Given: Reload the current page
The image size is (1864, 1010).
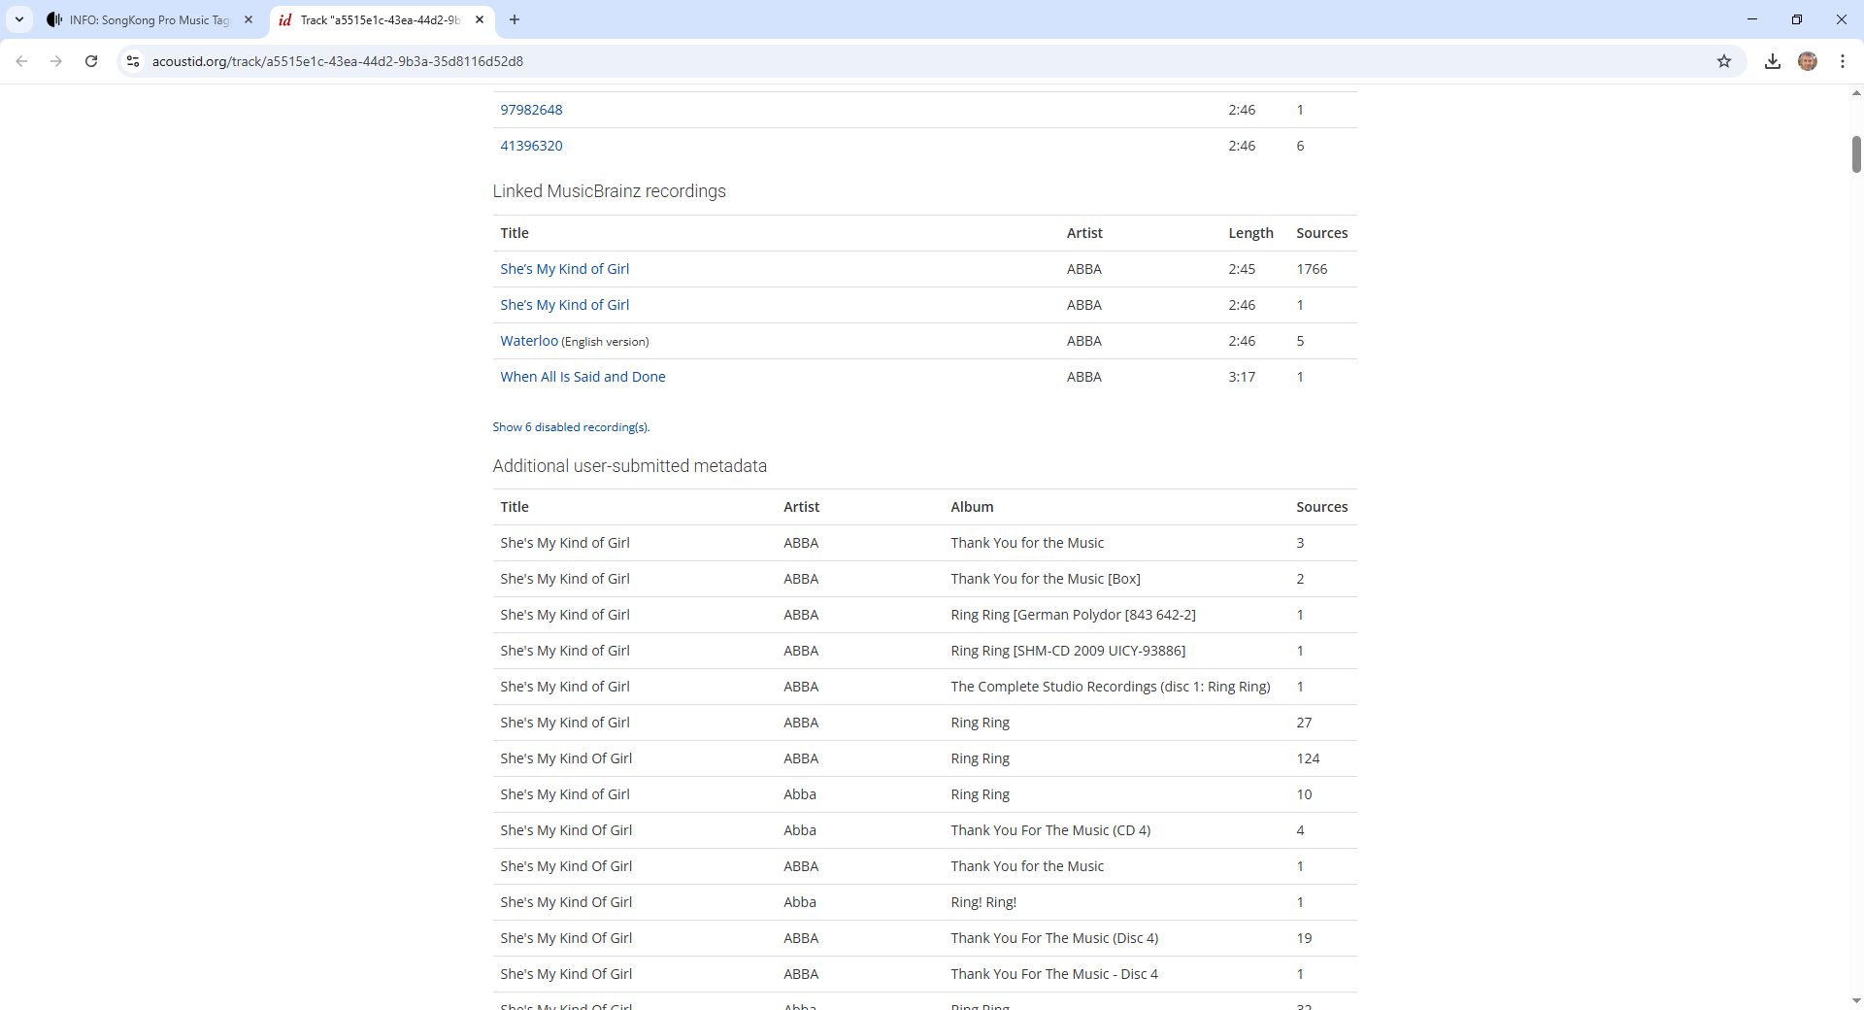Looking at the screenshot, I should pos(91,61).
